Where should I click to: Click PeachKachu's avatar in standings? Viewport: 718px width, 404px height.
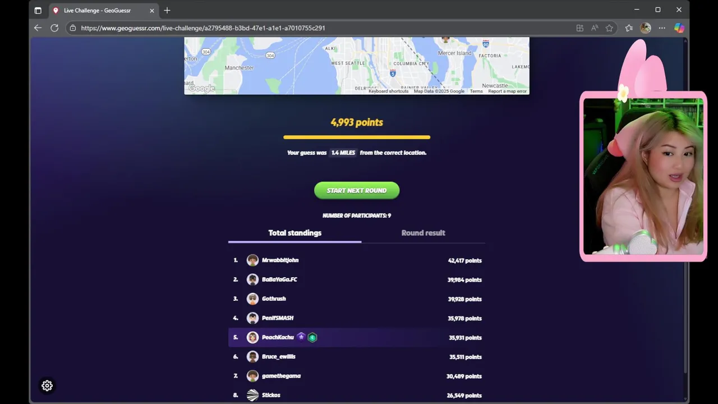252,337
